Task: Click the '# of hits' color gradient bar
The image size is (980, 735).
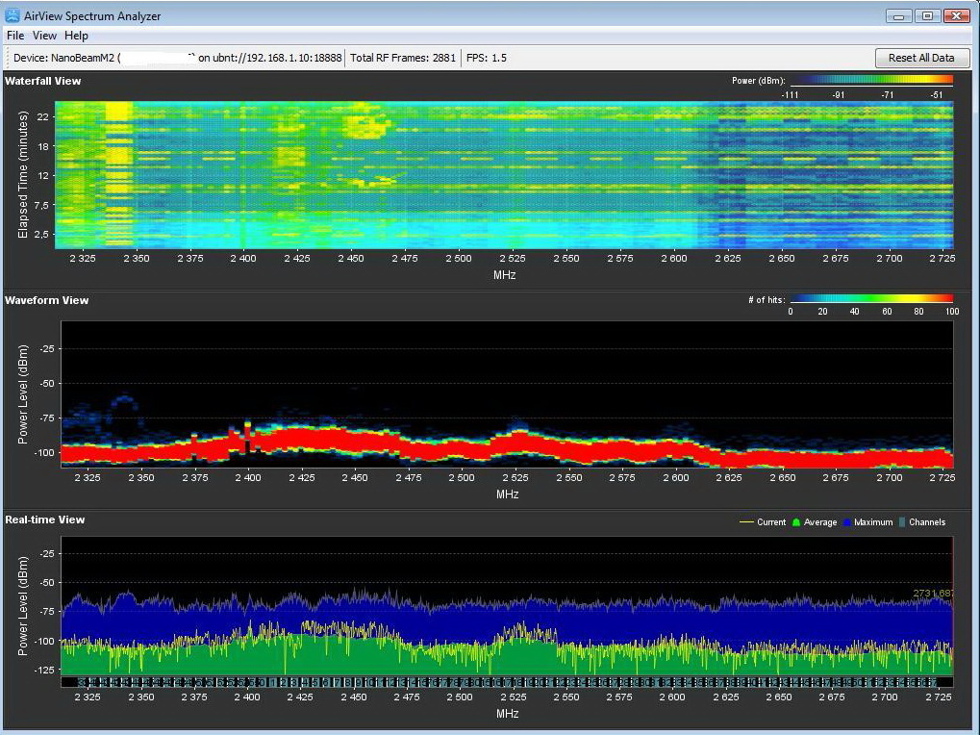Action: pyautogui.click(x=871, y=299)
